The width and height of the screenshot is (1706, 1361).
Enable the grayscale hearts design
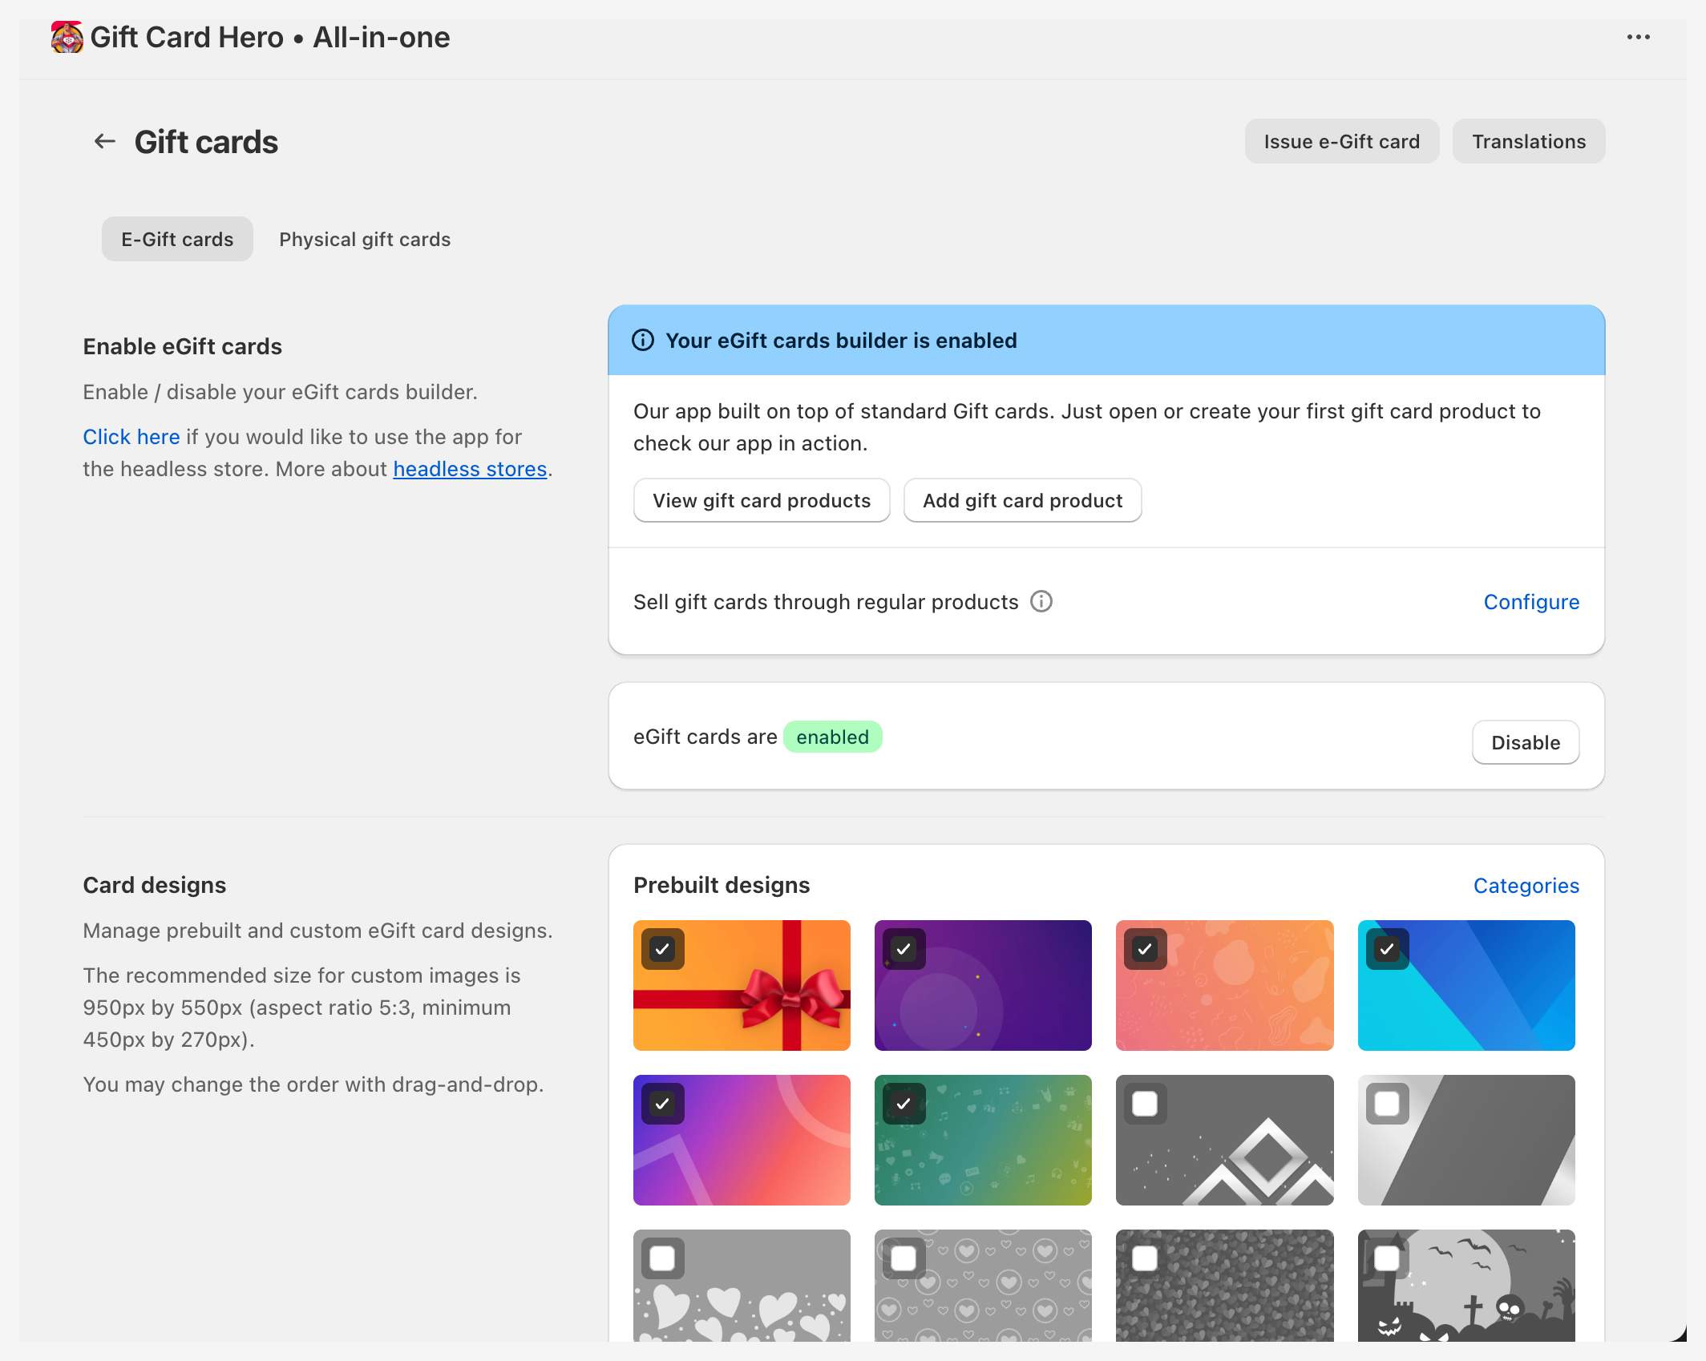tap(661, 1258)
